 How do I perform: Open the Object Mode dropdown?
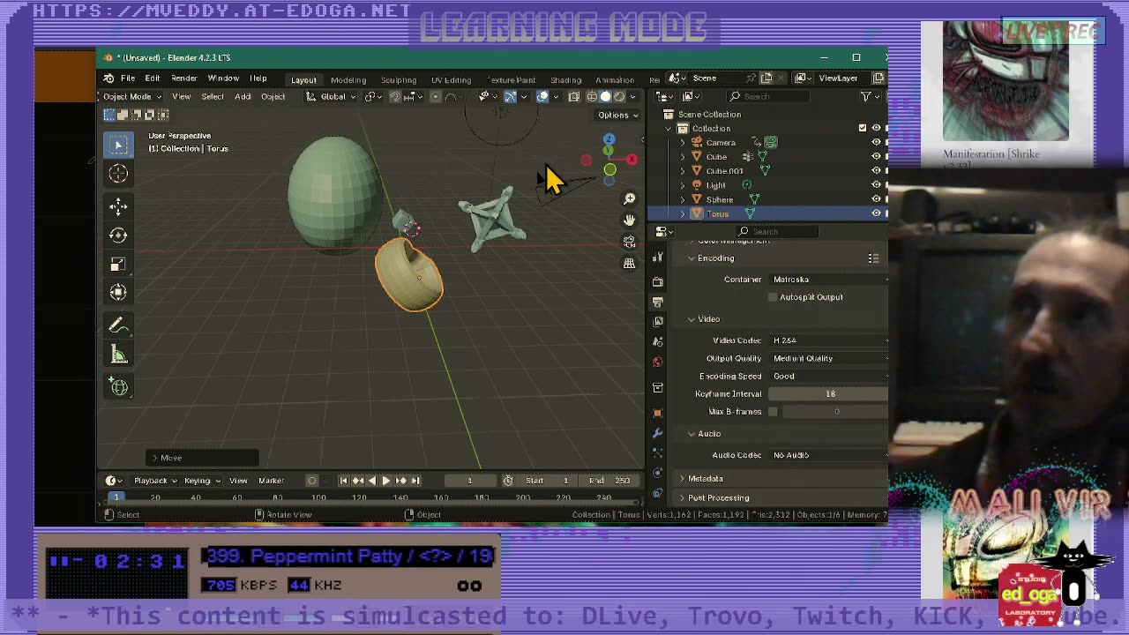coord(132,96)
